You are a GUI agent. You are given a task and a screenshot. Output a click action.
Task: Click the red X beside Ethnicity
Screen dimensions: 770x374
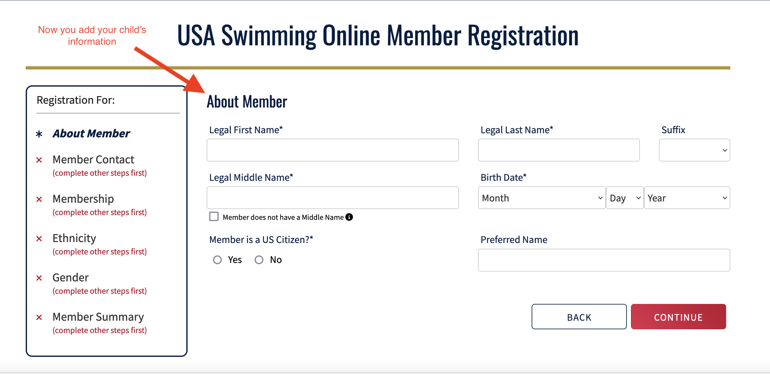(39, 239)
